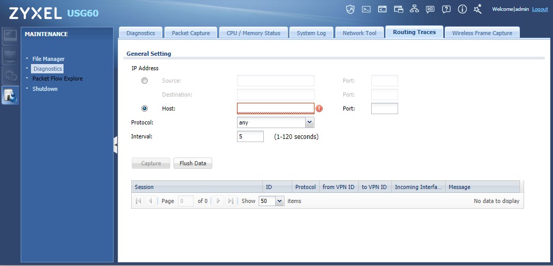Sort by the Session column header
This screenshot has height=266, width=553.
click(197, 187)
